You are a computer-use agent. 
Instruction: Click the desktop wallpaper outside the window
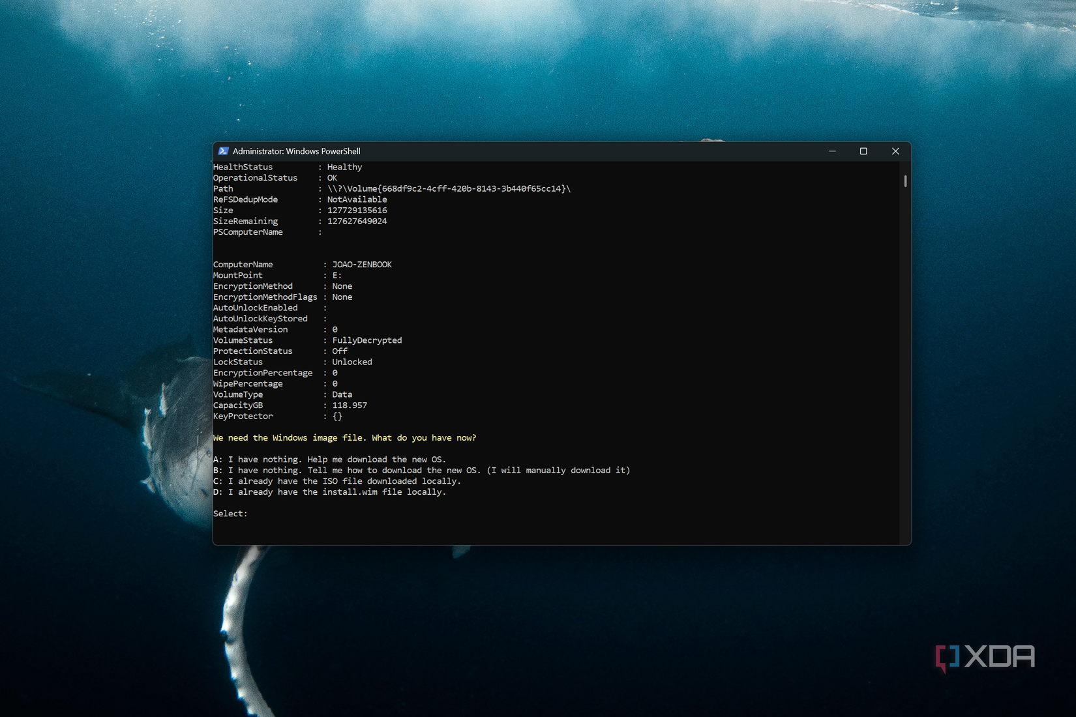click(x=98, y=358)
